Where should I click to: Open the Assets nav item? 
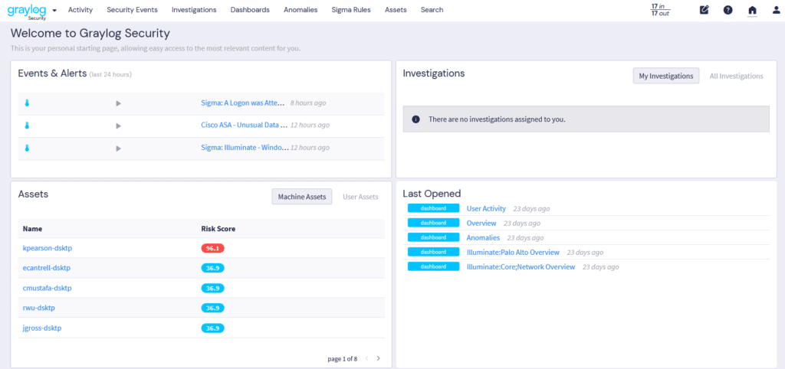(396, 9)
